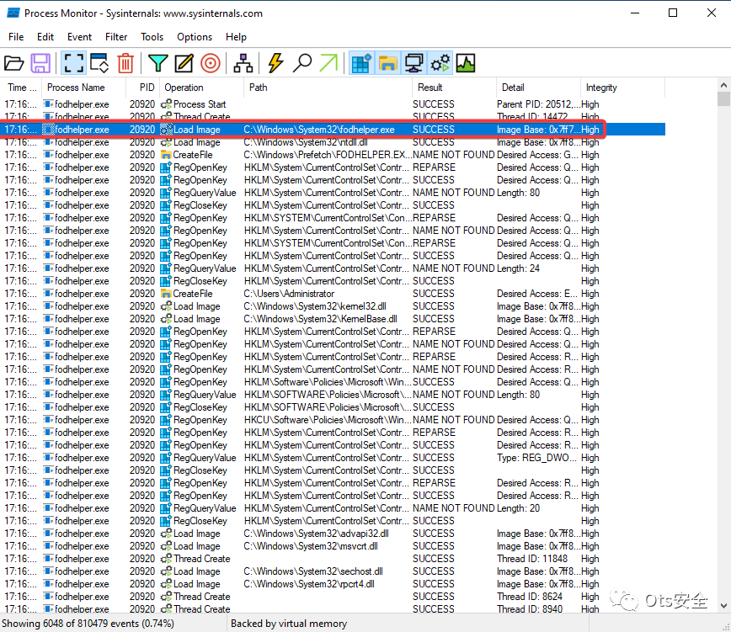731x632 pixels.
Task: Click the Operation column header
Action: pos(201,88)
